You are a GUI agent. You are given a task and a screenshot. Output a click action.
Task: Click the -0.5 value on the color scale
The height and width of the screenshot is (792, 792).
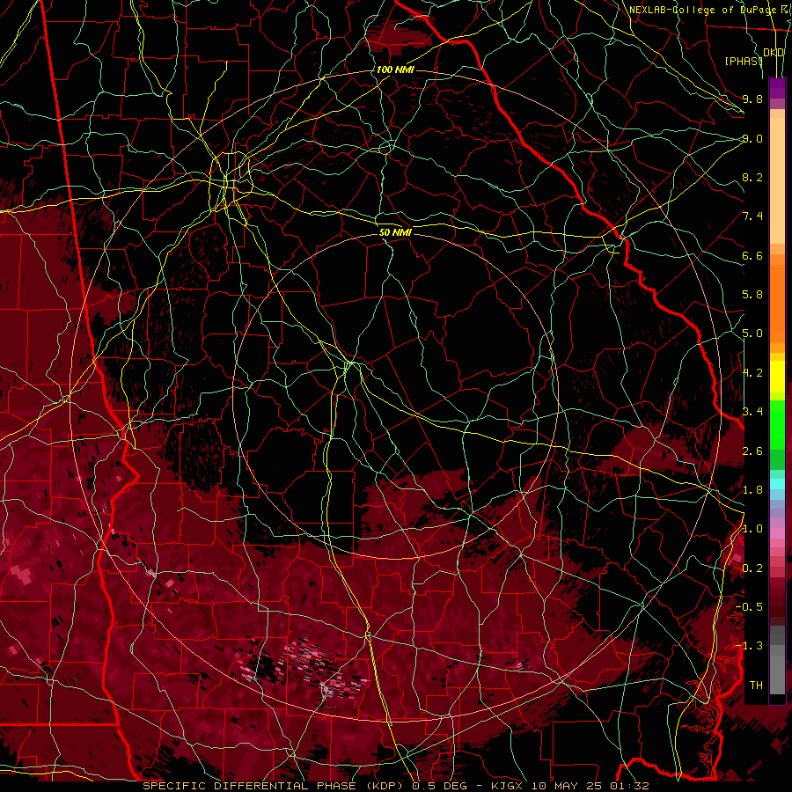[x=749, y=607]
